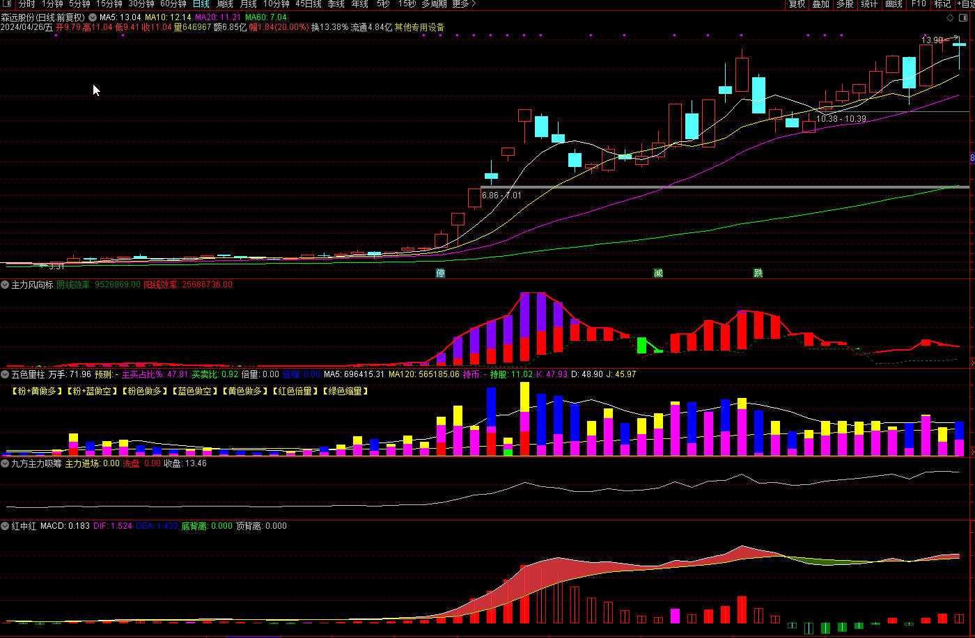
Task: Open the F10 company info button
Action: coord(919,4)
